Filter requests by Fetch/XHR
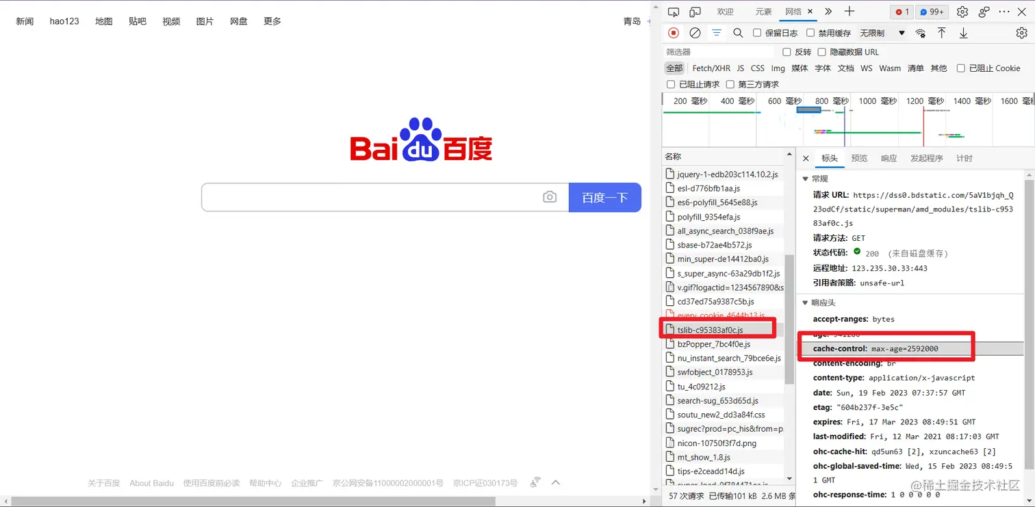The image size is (1035, 507). coord(711,68)
